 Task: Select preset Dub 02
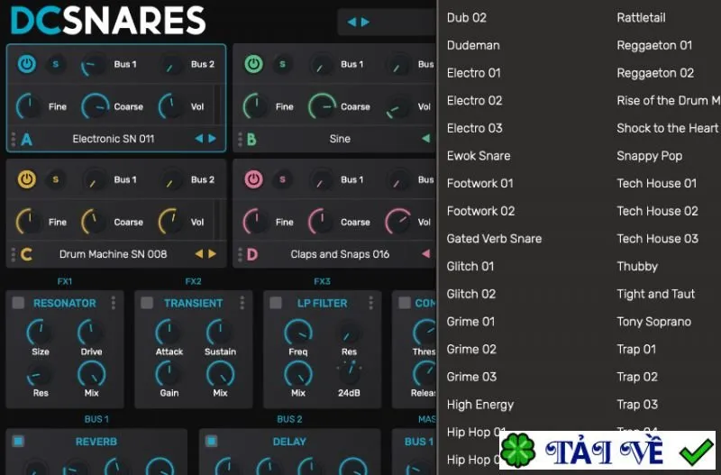coord(466,17)
